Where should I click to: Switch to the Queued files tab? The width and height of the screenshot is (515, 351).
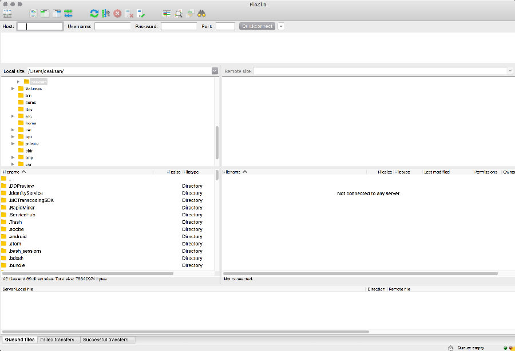pyautogui.click(x=19, y=340)
